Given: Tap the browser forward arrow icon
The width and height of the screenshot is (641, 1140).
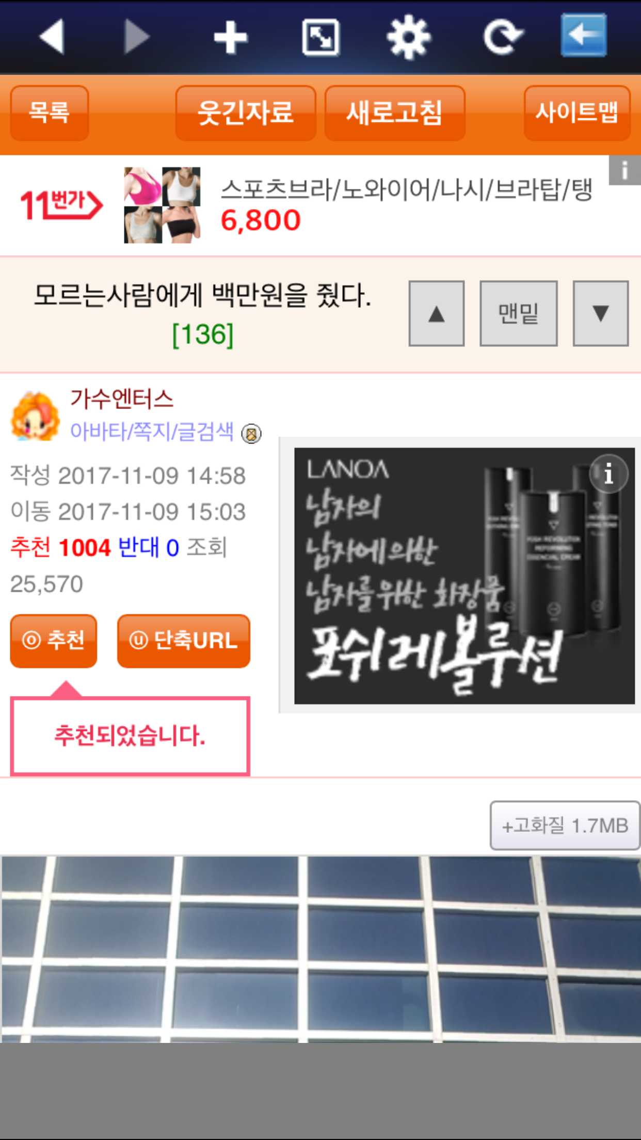Looking at the screenshot, I should [x=137, y=37].
